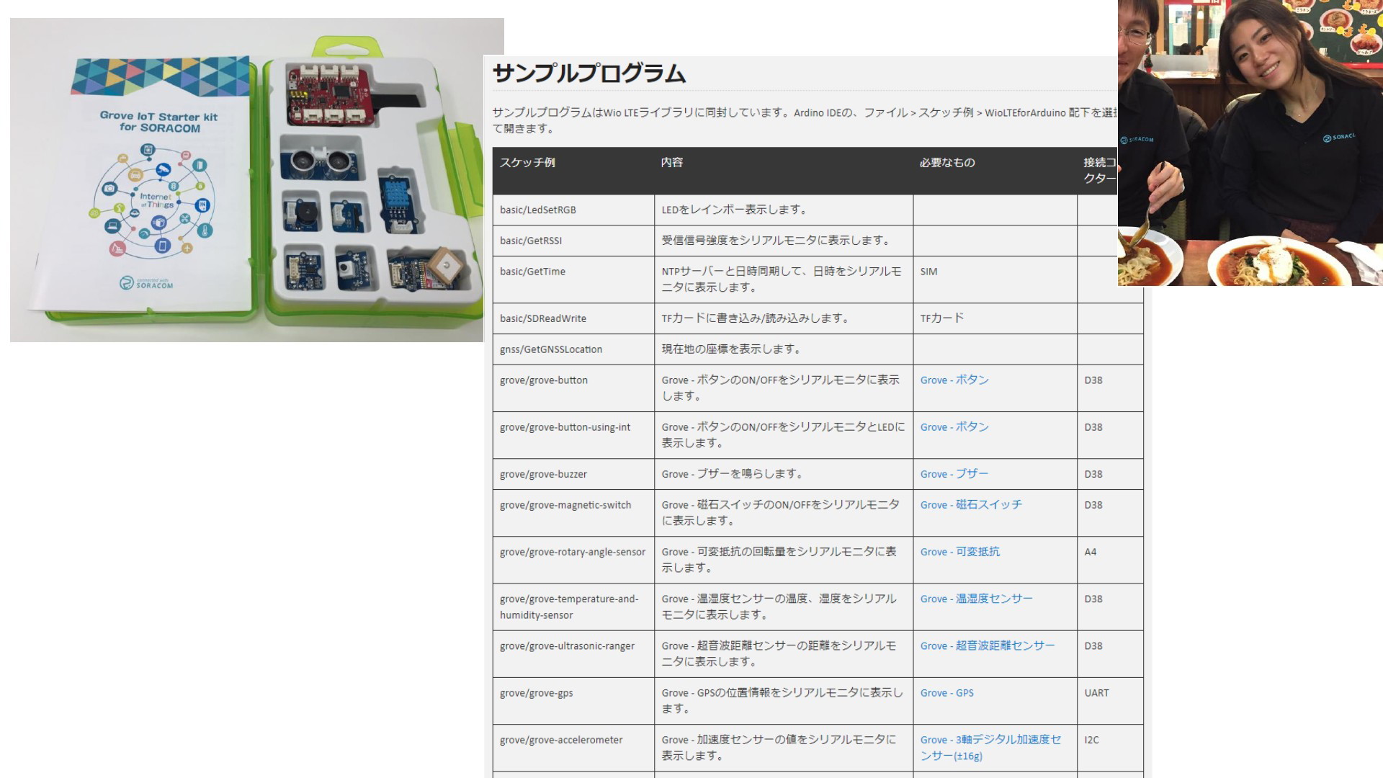Select the grove/grove-ultrasonic-ranger cell
This screenshot has width=1383, height=778.
tap(573, 654)
